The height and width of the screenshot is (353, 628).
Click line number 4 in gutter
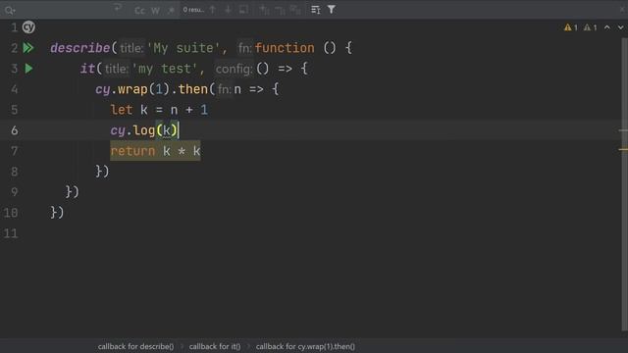click(x=15, y=89)
